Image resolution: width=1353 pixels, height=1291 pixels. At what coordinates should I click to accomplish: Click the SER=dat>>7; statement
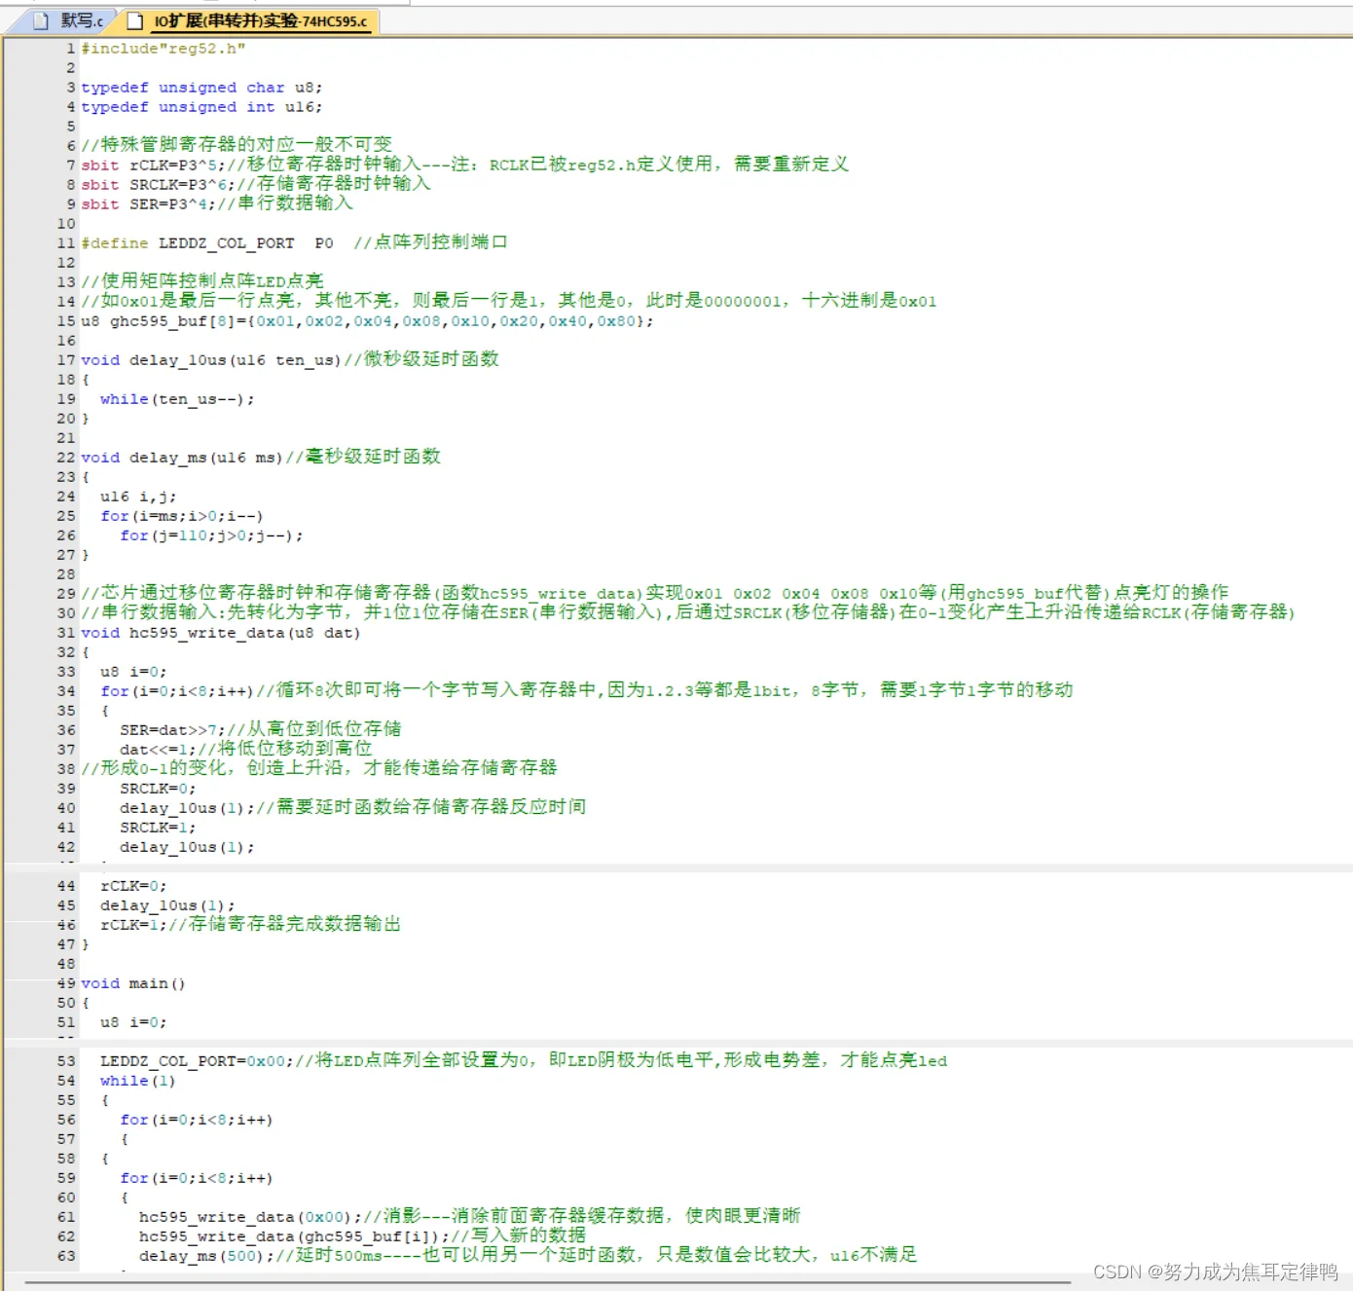click(172, 730)
